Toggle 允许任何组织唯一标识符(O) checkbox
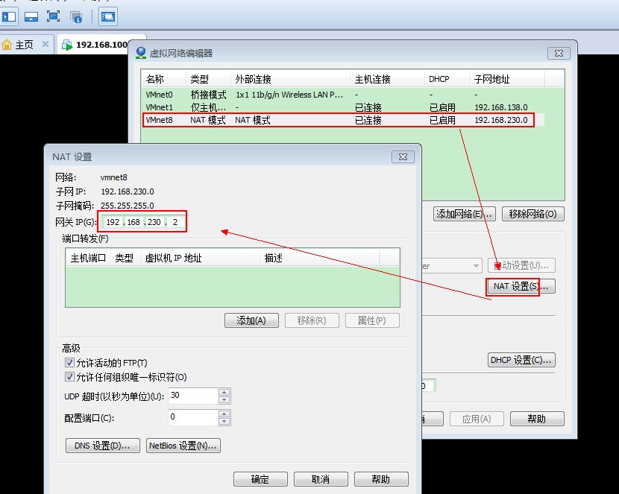This screenshot has height=494, width=619. (x=69, y=376)
